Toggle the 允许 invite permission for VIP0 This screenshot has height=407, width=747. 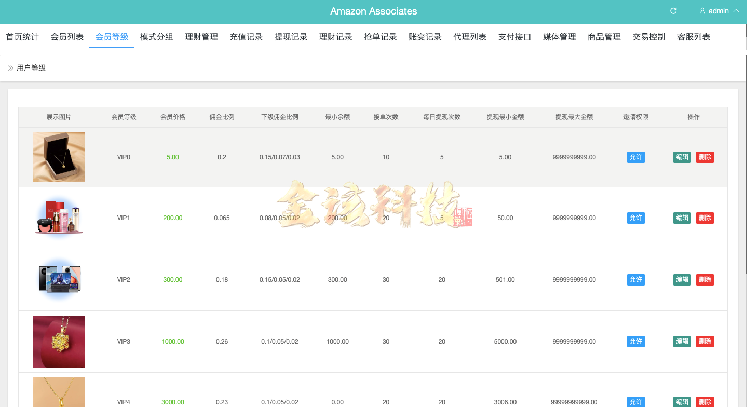[635, 157]
